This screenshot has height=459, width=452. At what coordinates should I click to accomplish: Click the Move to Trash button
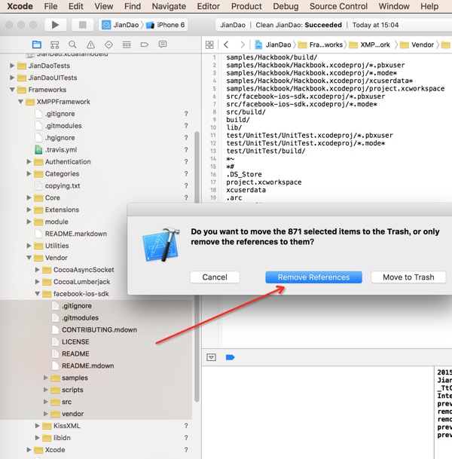click(x=408, y=277)
